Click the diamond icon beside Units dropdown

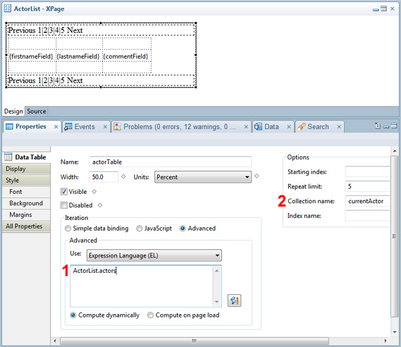[257, 177]
